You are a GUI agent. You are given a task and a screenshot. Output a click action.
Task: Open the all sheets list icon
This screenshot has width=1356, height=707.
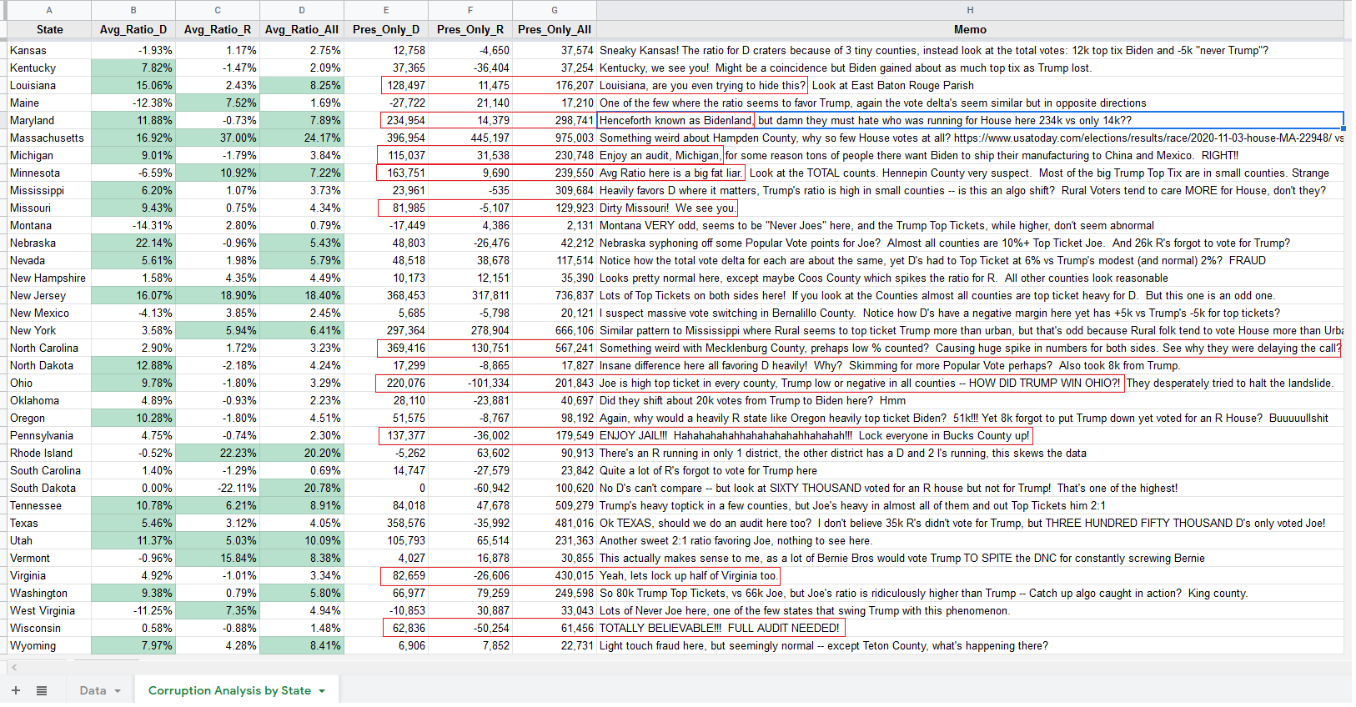(x=42, y=690)
